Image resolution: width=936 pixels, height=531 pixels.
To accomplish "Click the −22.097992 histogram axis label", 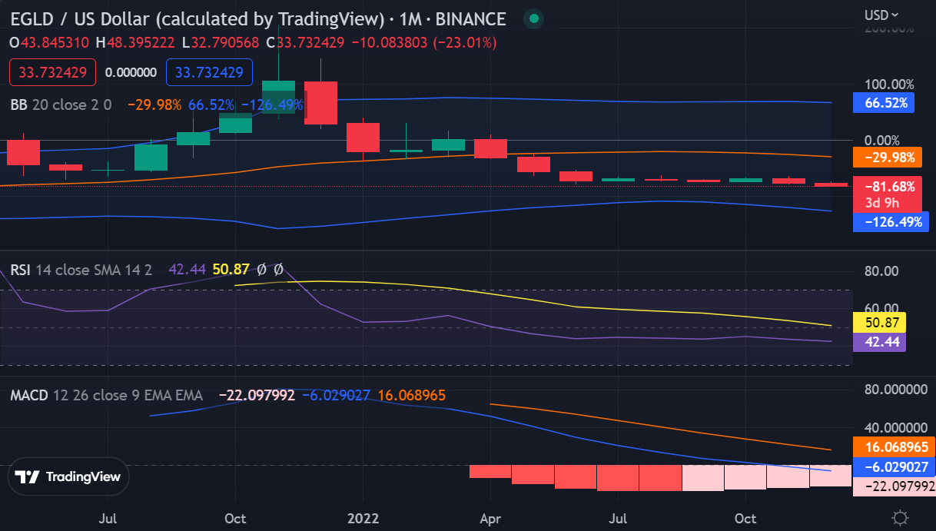I will [893, 486].
